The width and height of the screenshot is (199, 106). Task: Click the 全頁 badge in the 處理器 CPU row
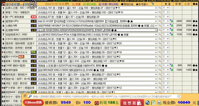tap(34, 21)
